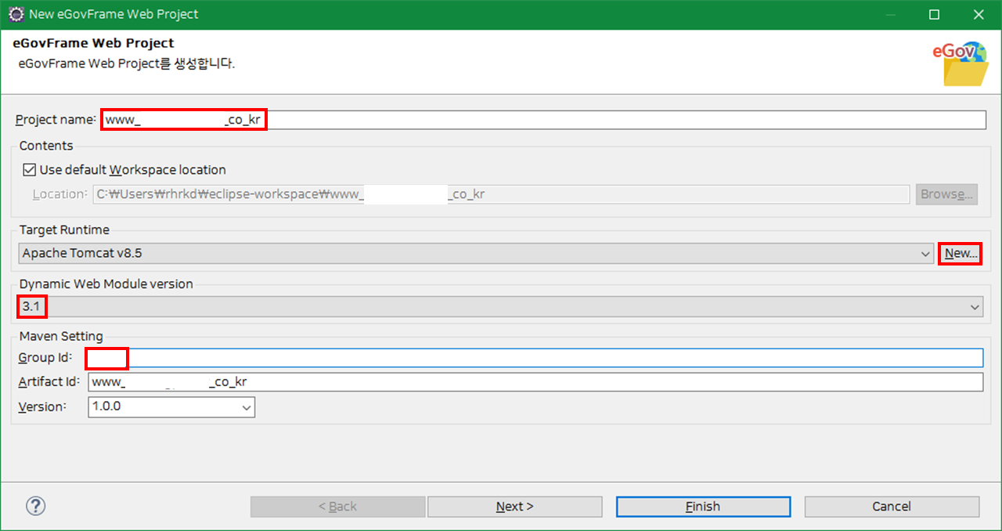Click the 'Target Runtime' group label
The height and width of the screenshot is (531, 1002).
[64, 230]
